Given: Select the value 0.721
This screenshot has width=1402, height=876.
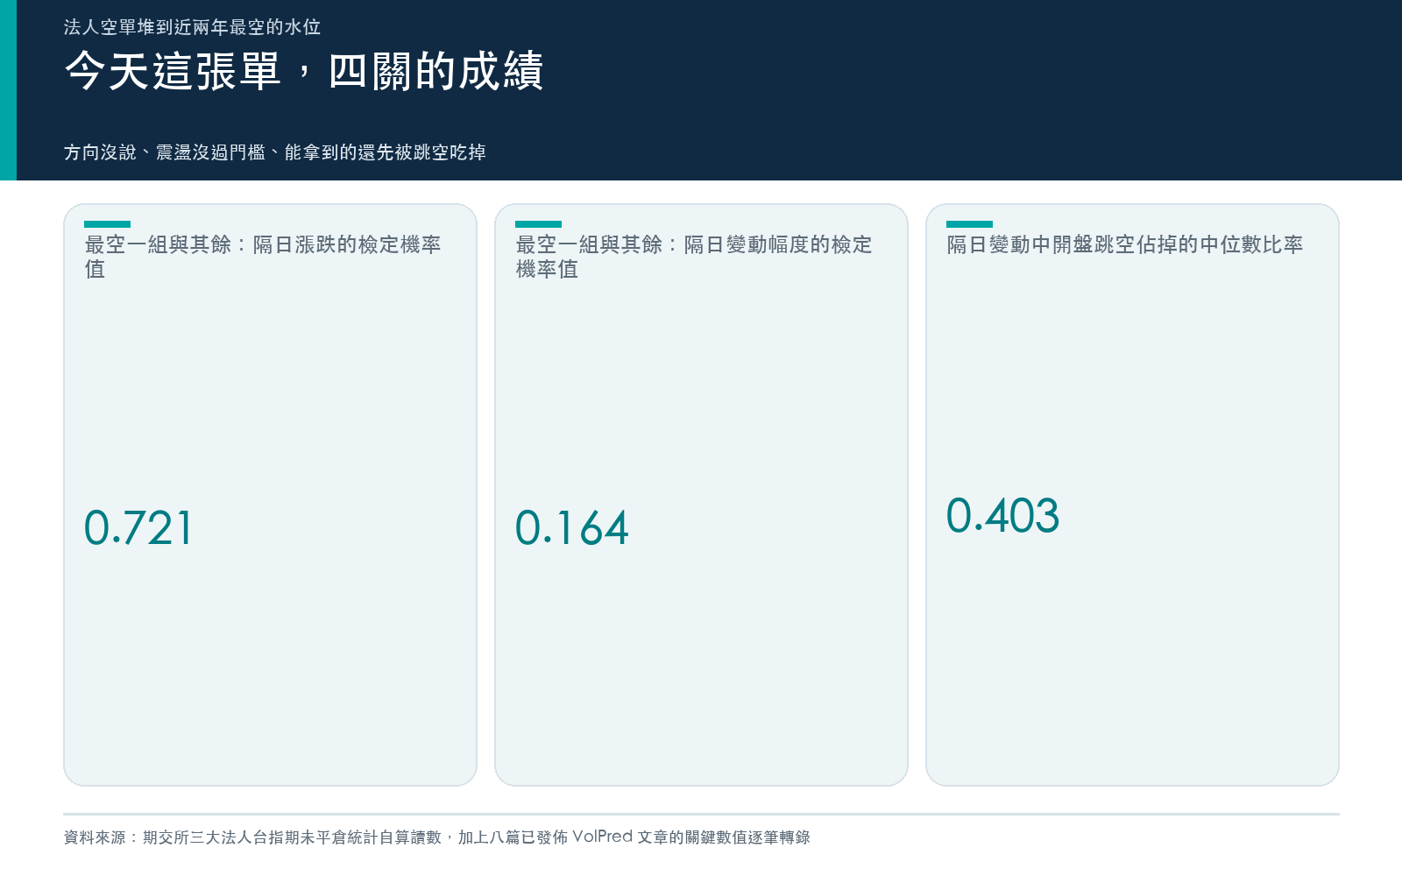Looking at the screenshot, I should [x=138, y=528].
